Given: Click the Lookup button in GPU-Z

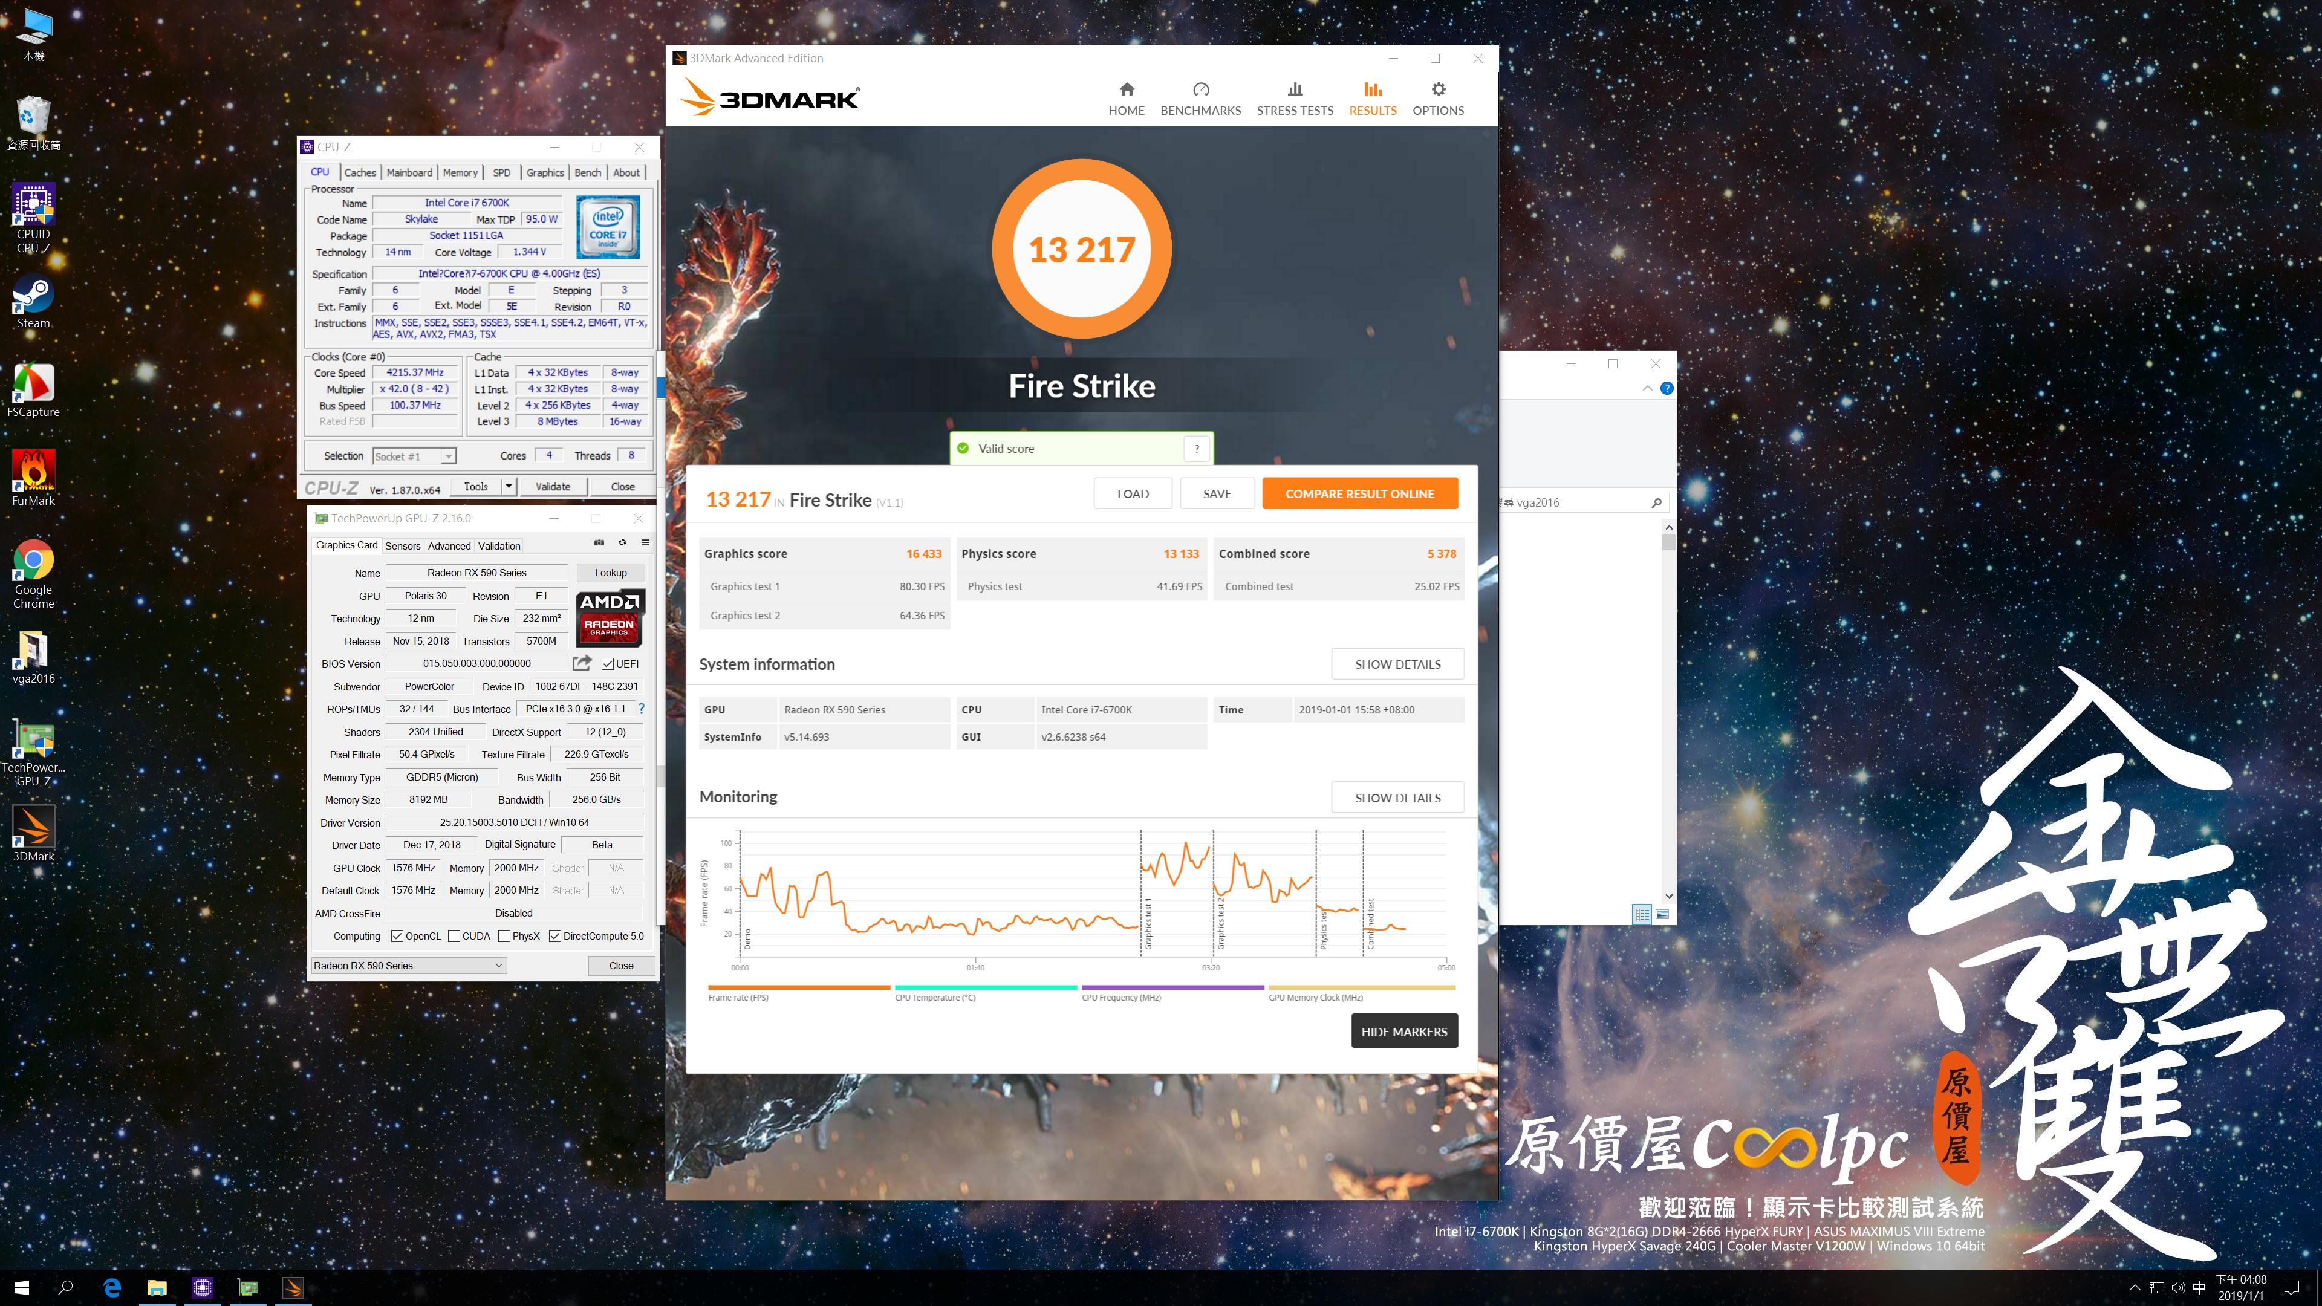Looking at the screenshot, I should coord(610,573).
